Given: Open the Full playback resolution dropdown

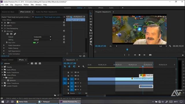Looking at the screenshot, I should pyautogui.click(x=163, y=46).
